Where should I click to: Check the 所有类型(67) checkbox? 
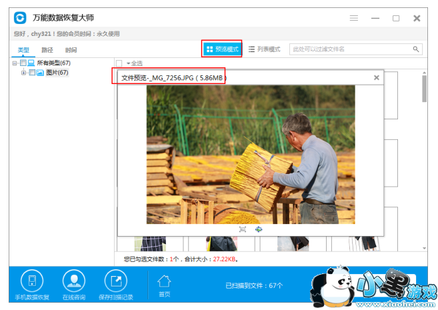tap(23, 63)
